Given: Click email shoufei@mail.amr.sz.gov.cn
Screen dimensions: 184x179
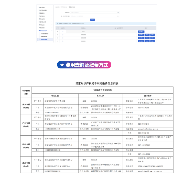Looking at the screenshot, I should [x=150, y=171].
